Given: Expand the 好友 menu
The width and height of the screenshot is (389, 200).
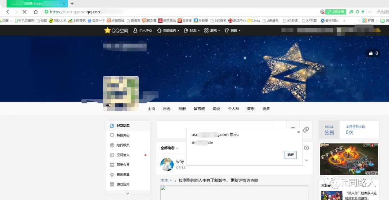Looking at the screenshot, I should pos(192,30).
